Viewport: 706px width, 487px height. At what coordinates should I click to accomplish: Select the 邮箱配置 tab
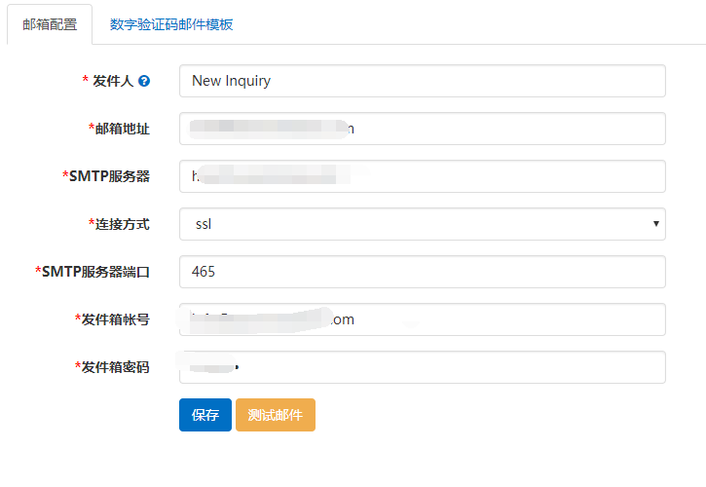[50, 24]
